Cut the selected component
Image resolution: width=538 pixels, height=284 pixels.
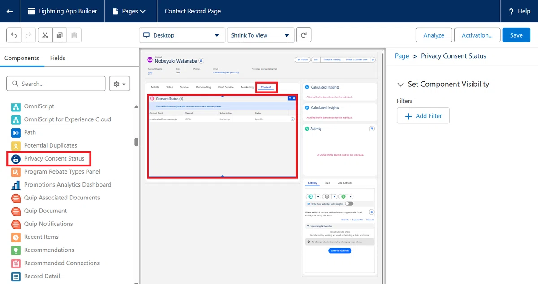pos(45,35)
